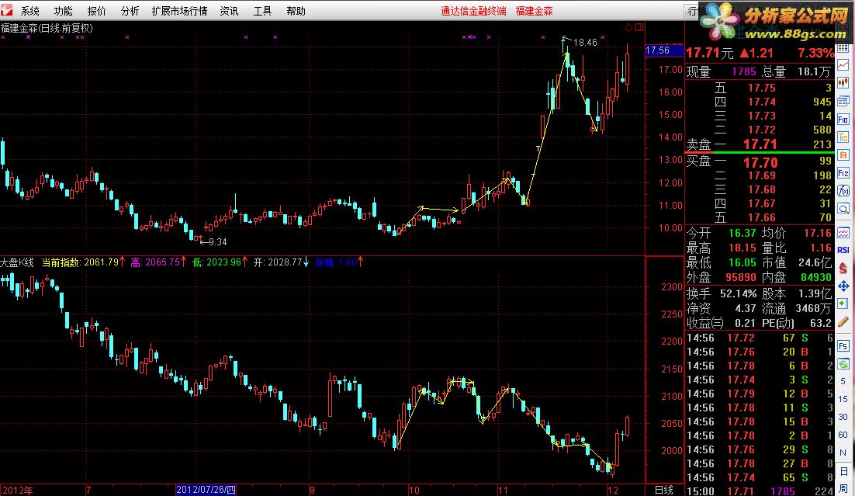855x496 pixels.
Task: Click the F10 company info icon
Action: [843, 119]
